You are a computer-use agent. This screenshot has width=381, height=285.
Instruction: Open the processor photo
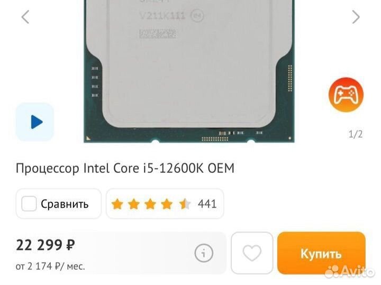coord(189,71)
